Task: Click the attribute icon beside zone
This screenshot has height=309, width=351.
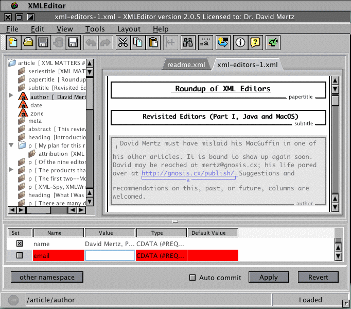Action: (23, 113)
